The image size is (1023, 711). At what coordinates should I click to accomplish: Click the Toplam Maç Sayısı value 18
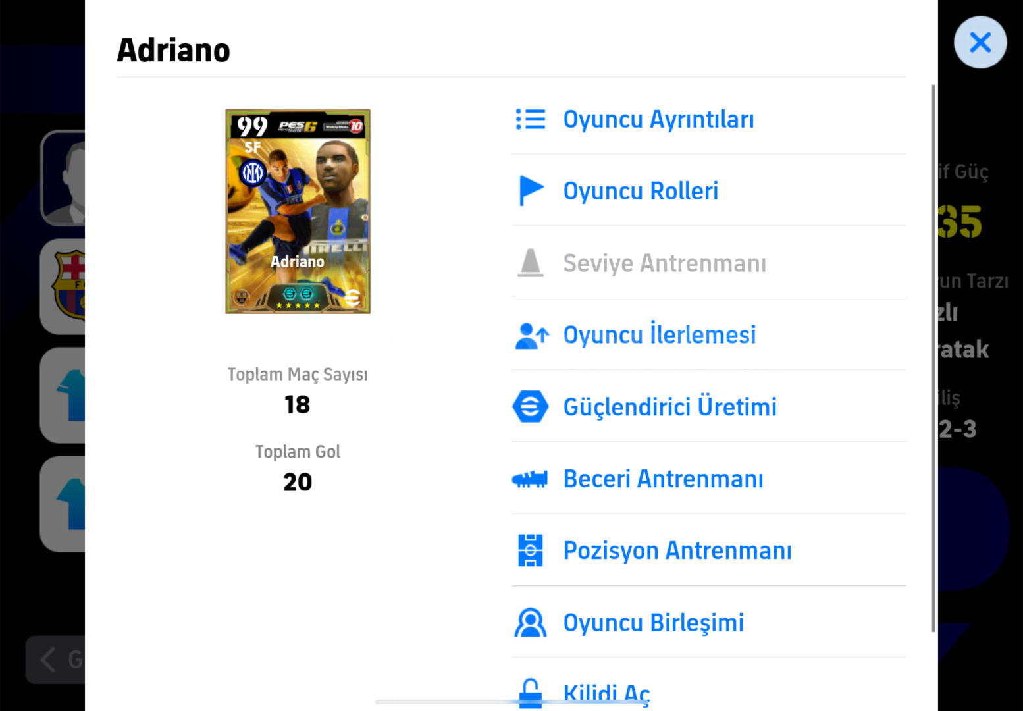[x=298, y=404]
